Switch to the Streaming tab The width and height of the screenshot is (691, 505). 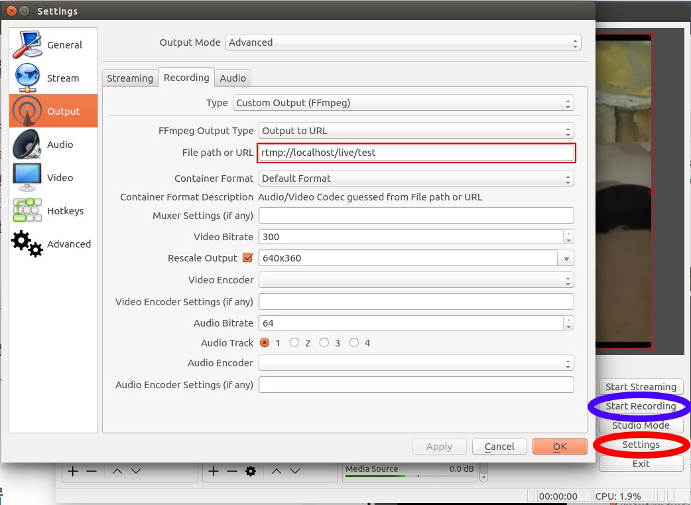pos(130,78)
